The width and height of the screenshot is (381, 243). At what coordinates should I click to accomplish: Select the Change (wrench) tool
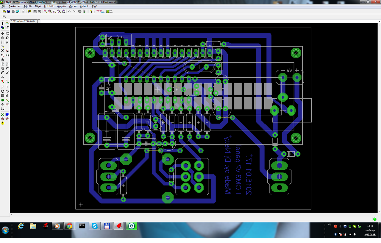click(x=7, y=42)
